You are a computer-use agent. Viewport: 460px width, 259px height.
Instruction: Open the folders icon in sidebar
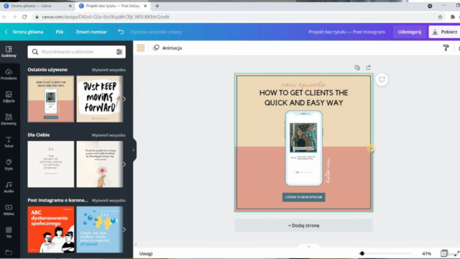pos(9,253)
